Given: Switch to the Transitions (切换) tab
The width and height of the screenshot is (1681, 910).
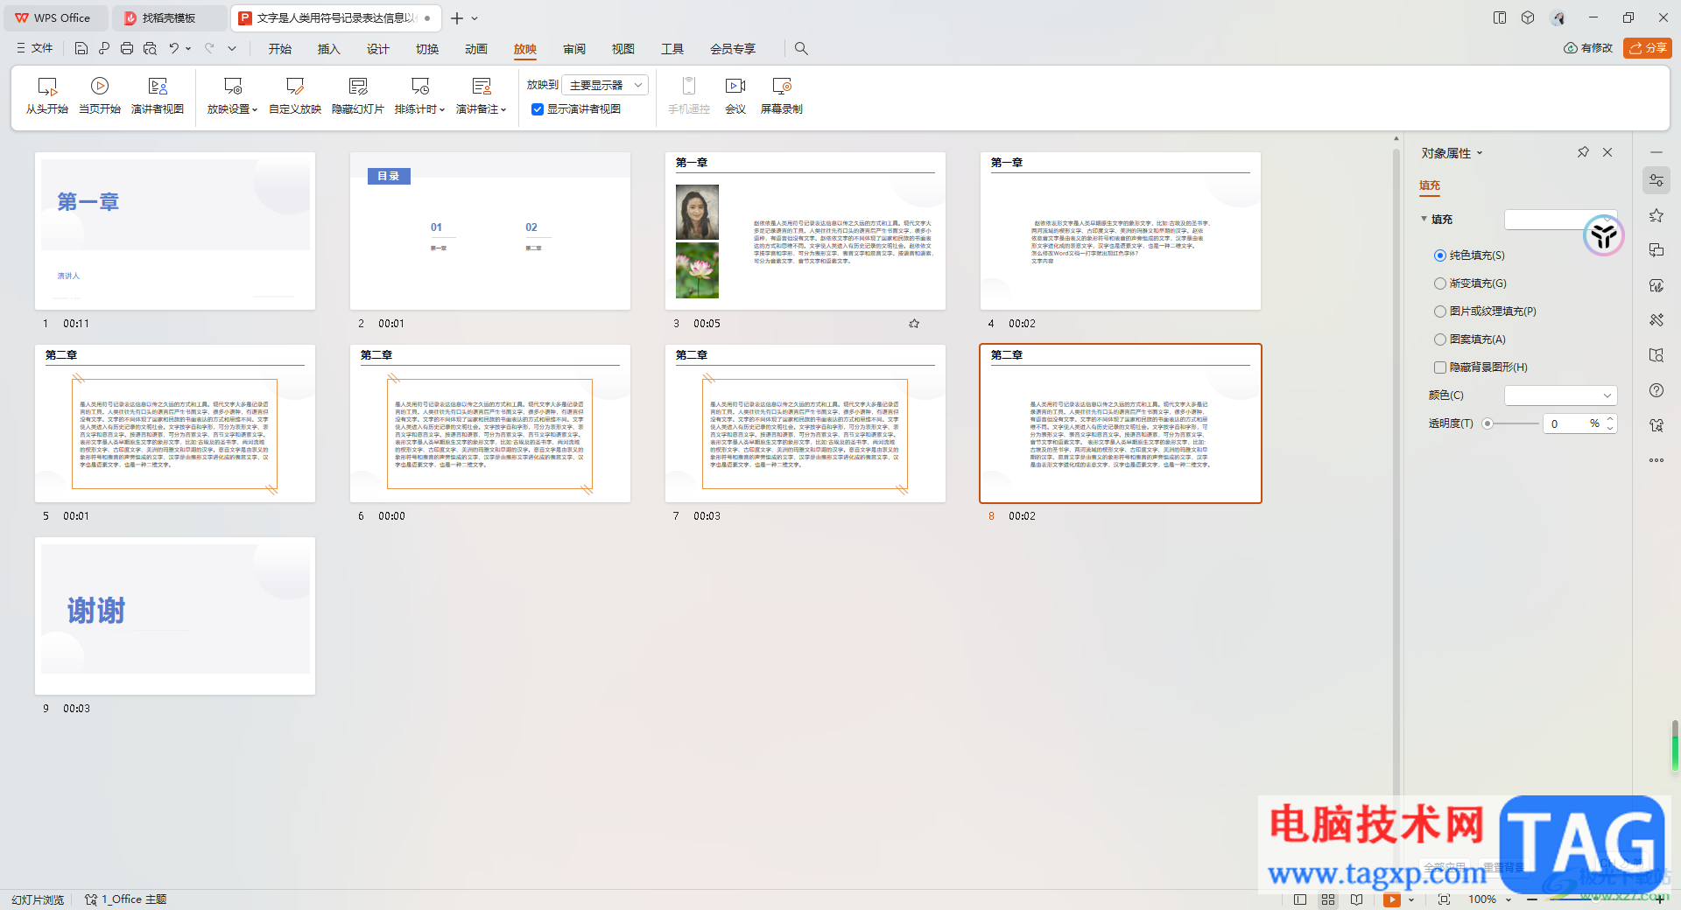Looking at the screenshot, I should 427,49.
